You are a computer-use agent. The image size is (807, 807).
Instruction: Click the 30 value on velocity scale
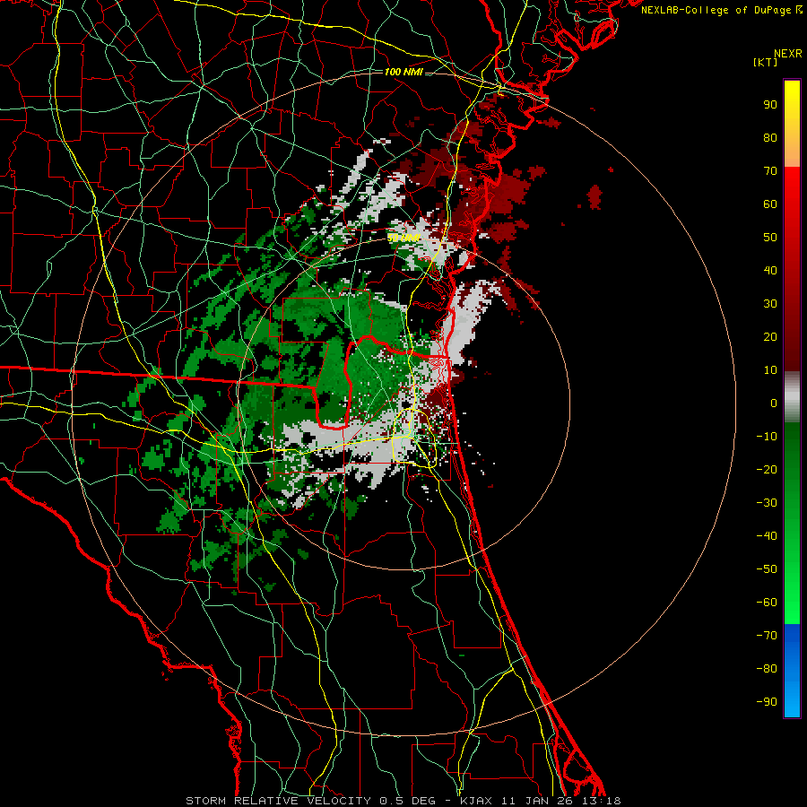click(x=770, y=304)
